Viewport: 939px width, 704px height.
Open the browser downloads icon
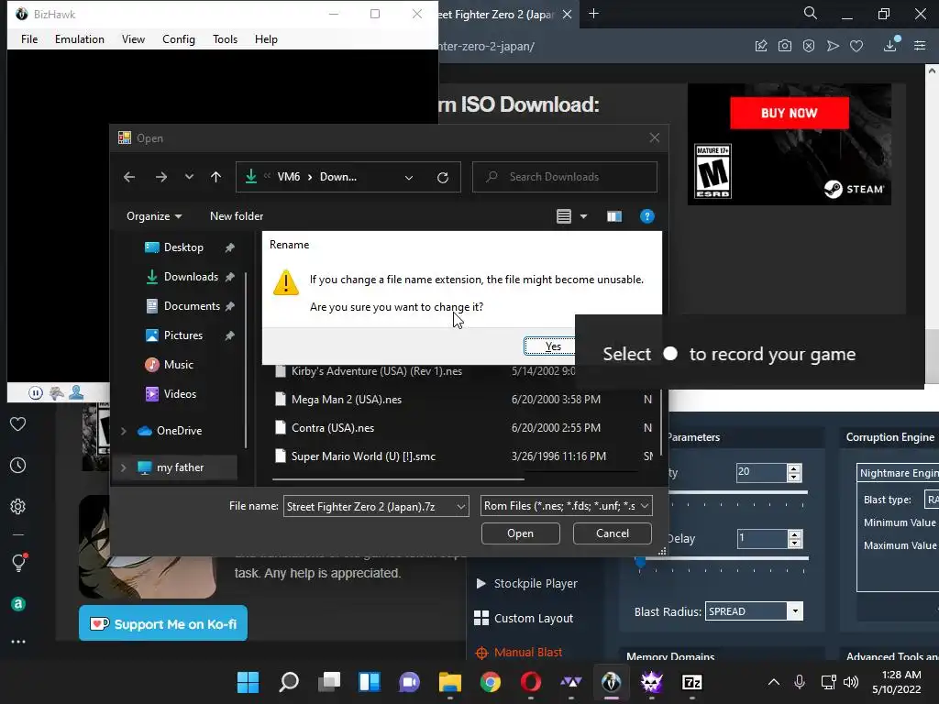point(890,45)
